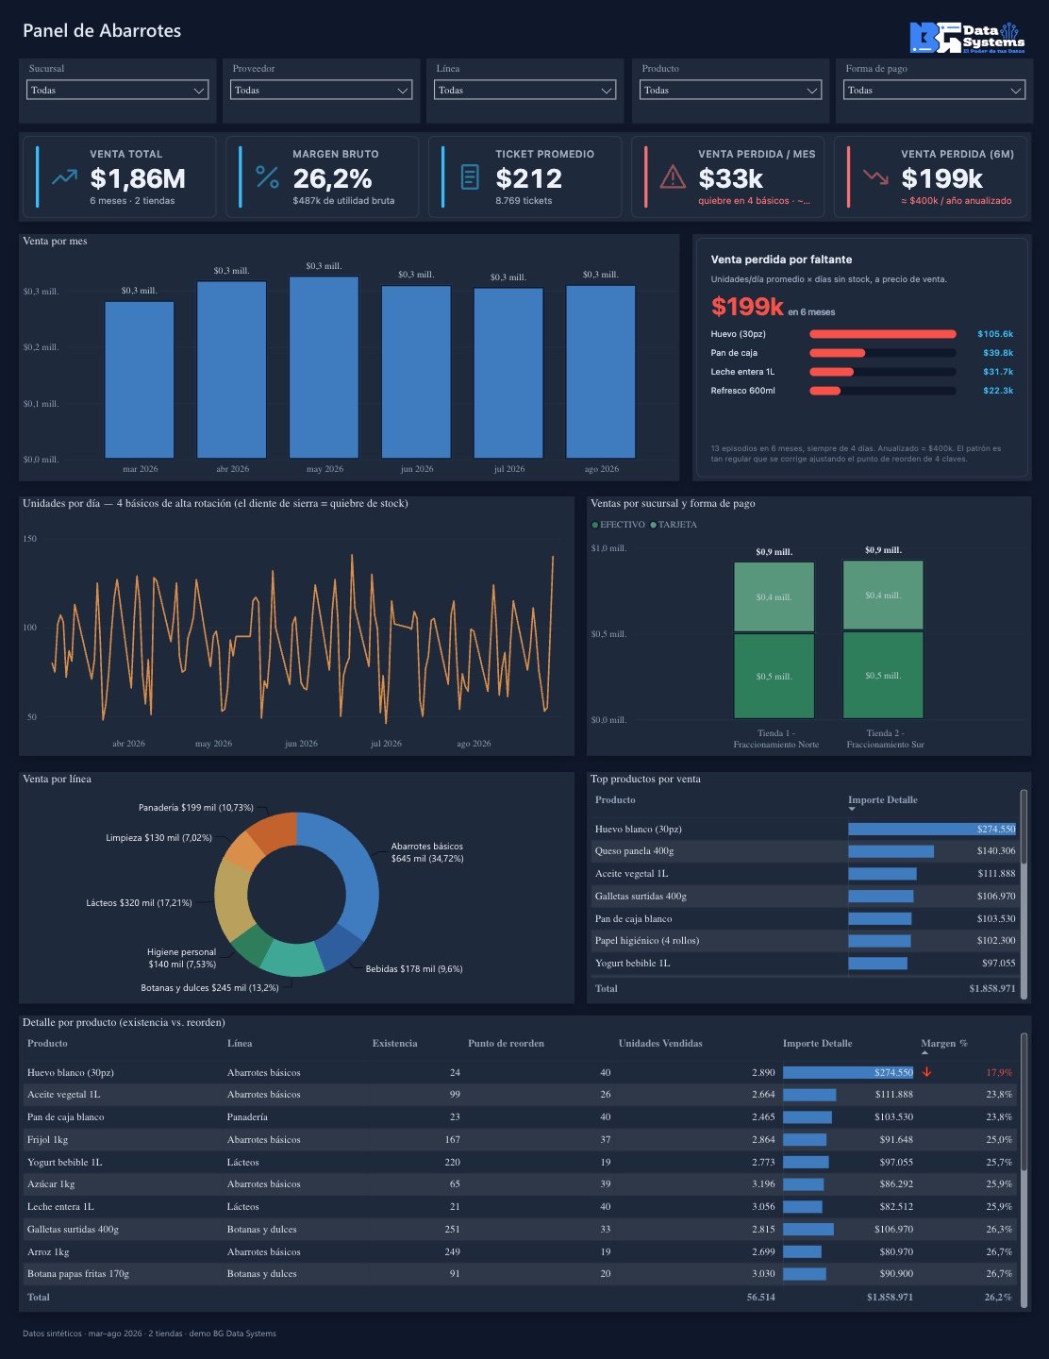1049x1359 pixels.
Task: Select Galletas surtidas 400g in top products
Action: pos(805,896)
